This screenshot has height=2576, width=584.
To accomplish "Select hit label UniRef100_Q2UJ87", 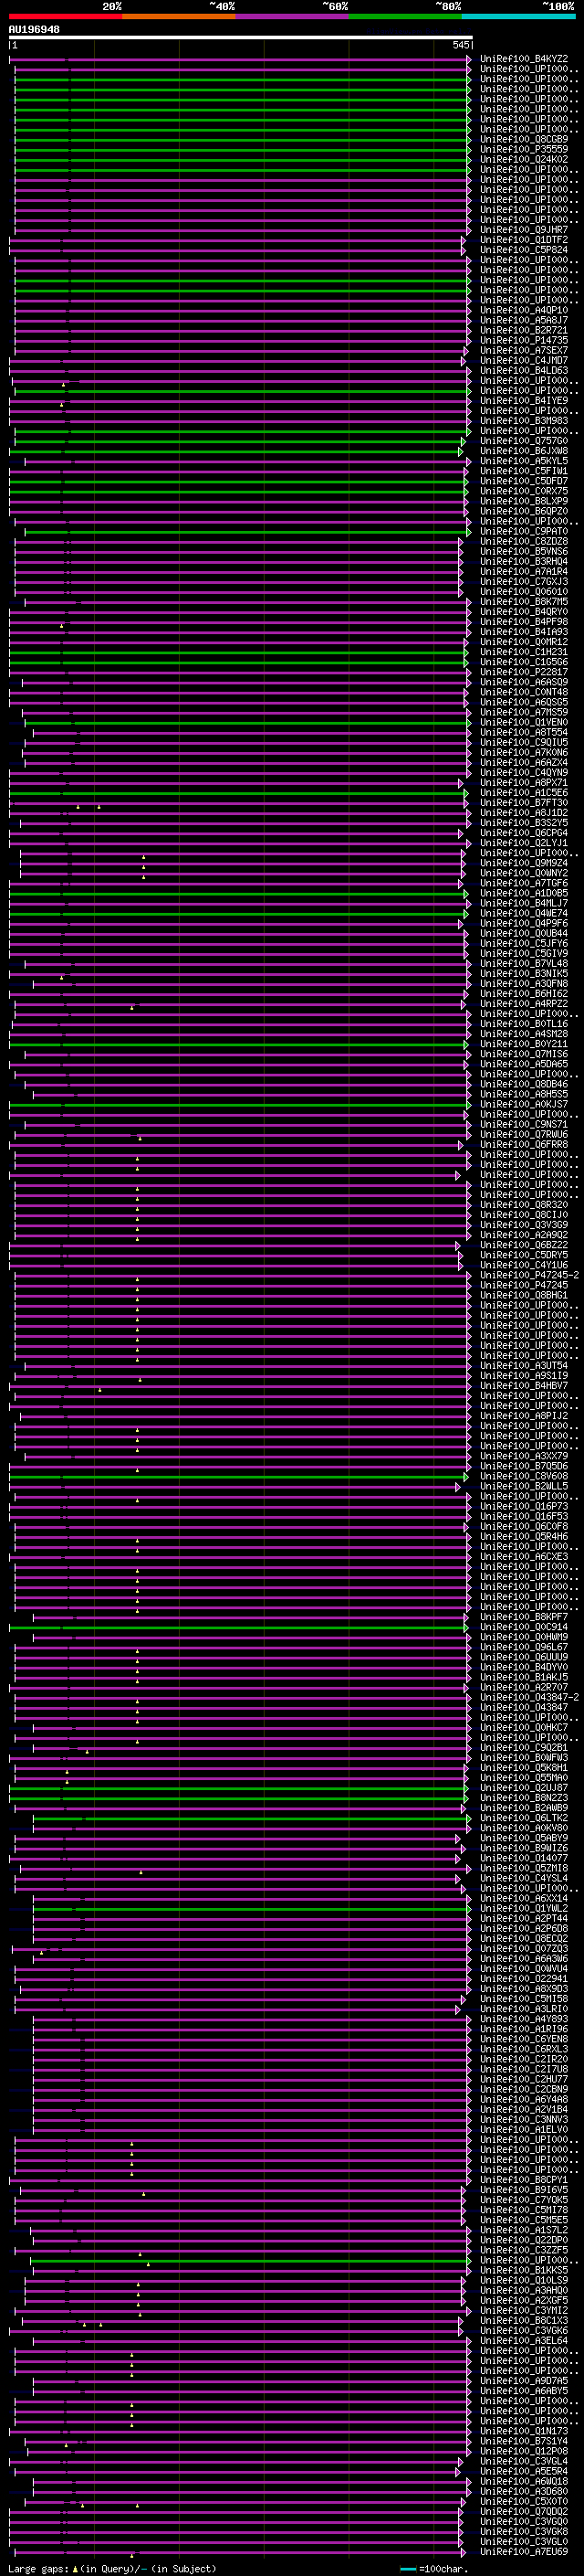I will point(524,1788).
